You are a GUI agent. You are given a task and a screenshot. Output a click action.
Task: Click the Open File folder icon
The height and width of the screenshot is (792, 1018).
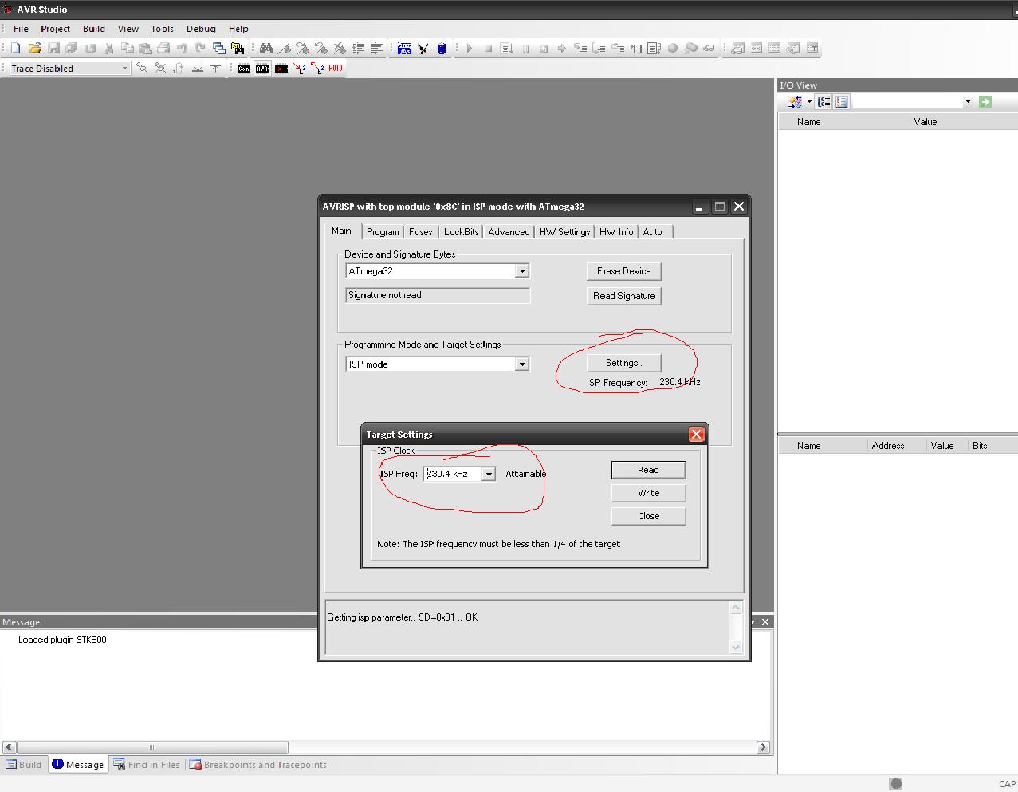click(34, 49)
